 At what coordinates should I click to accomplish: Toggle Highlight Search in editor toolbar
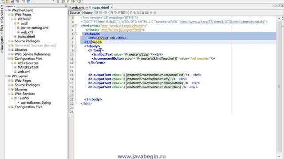(x=123, y=12)
